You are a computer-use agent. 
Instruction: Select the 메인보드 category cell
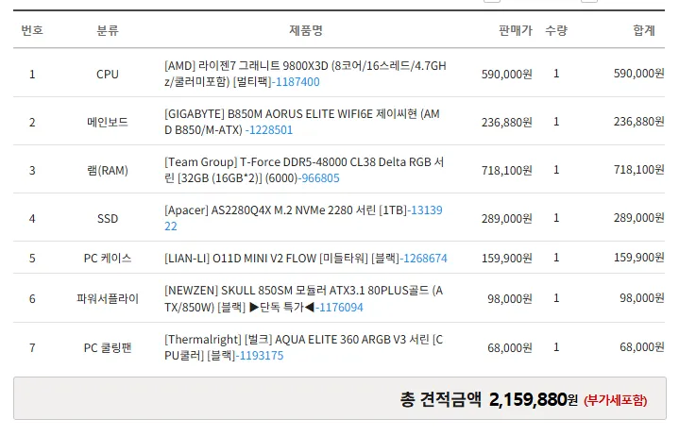(108, 123)
